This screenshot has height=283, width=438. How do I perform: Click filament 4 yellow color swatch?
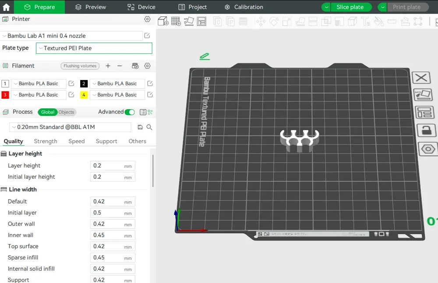(x=84, y=95)
